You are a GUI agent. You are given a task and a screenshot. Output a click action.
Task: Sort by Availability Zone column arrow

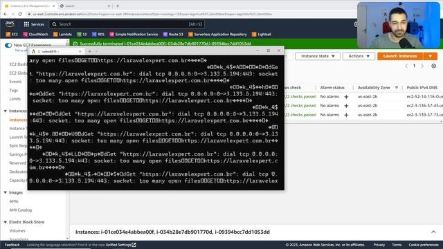[397, 88]
